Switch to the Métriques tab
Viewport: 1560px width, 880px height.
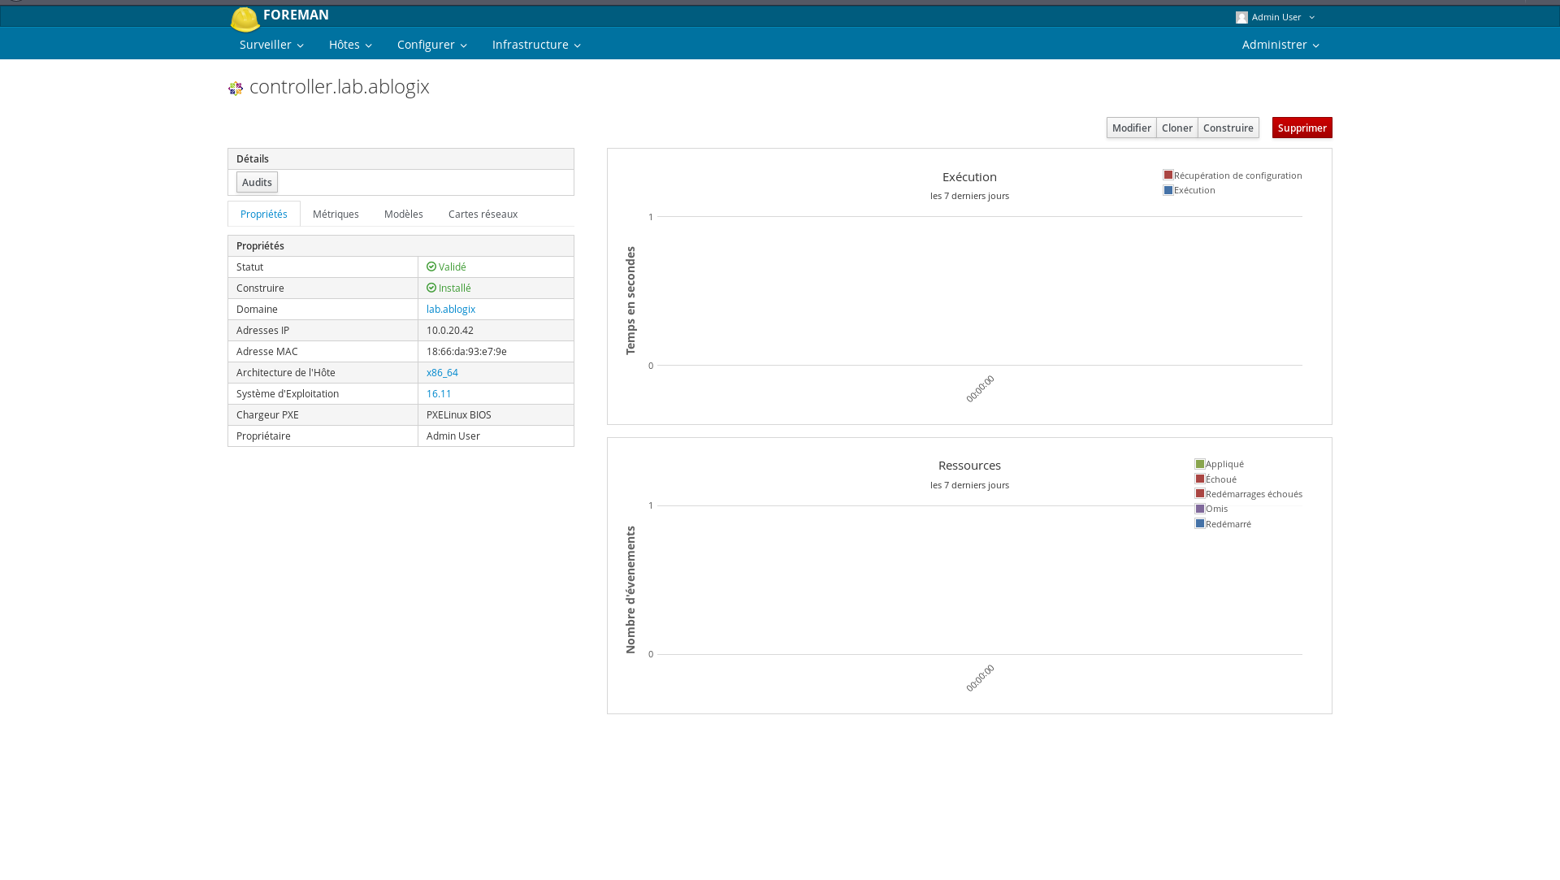(x=336, y=215)
